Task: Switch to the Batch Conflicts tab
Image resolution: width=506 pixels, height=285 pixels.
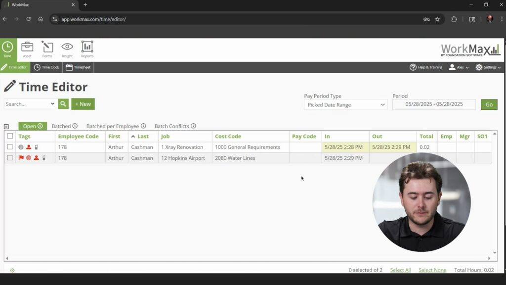Action: [175, 126]
